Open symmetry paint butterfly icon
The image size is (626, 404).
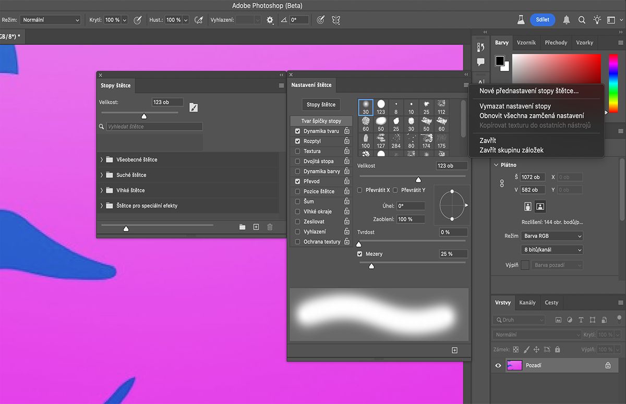(x=336, y=20)
